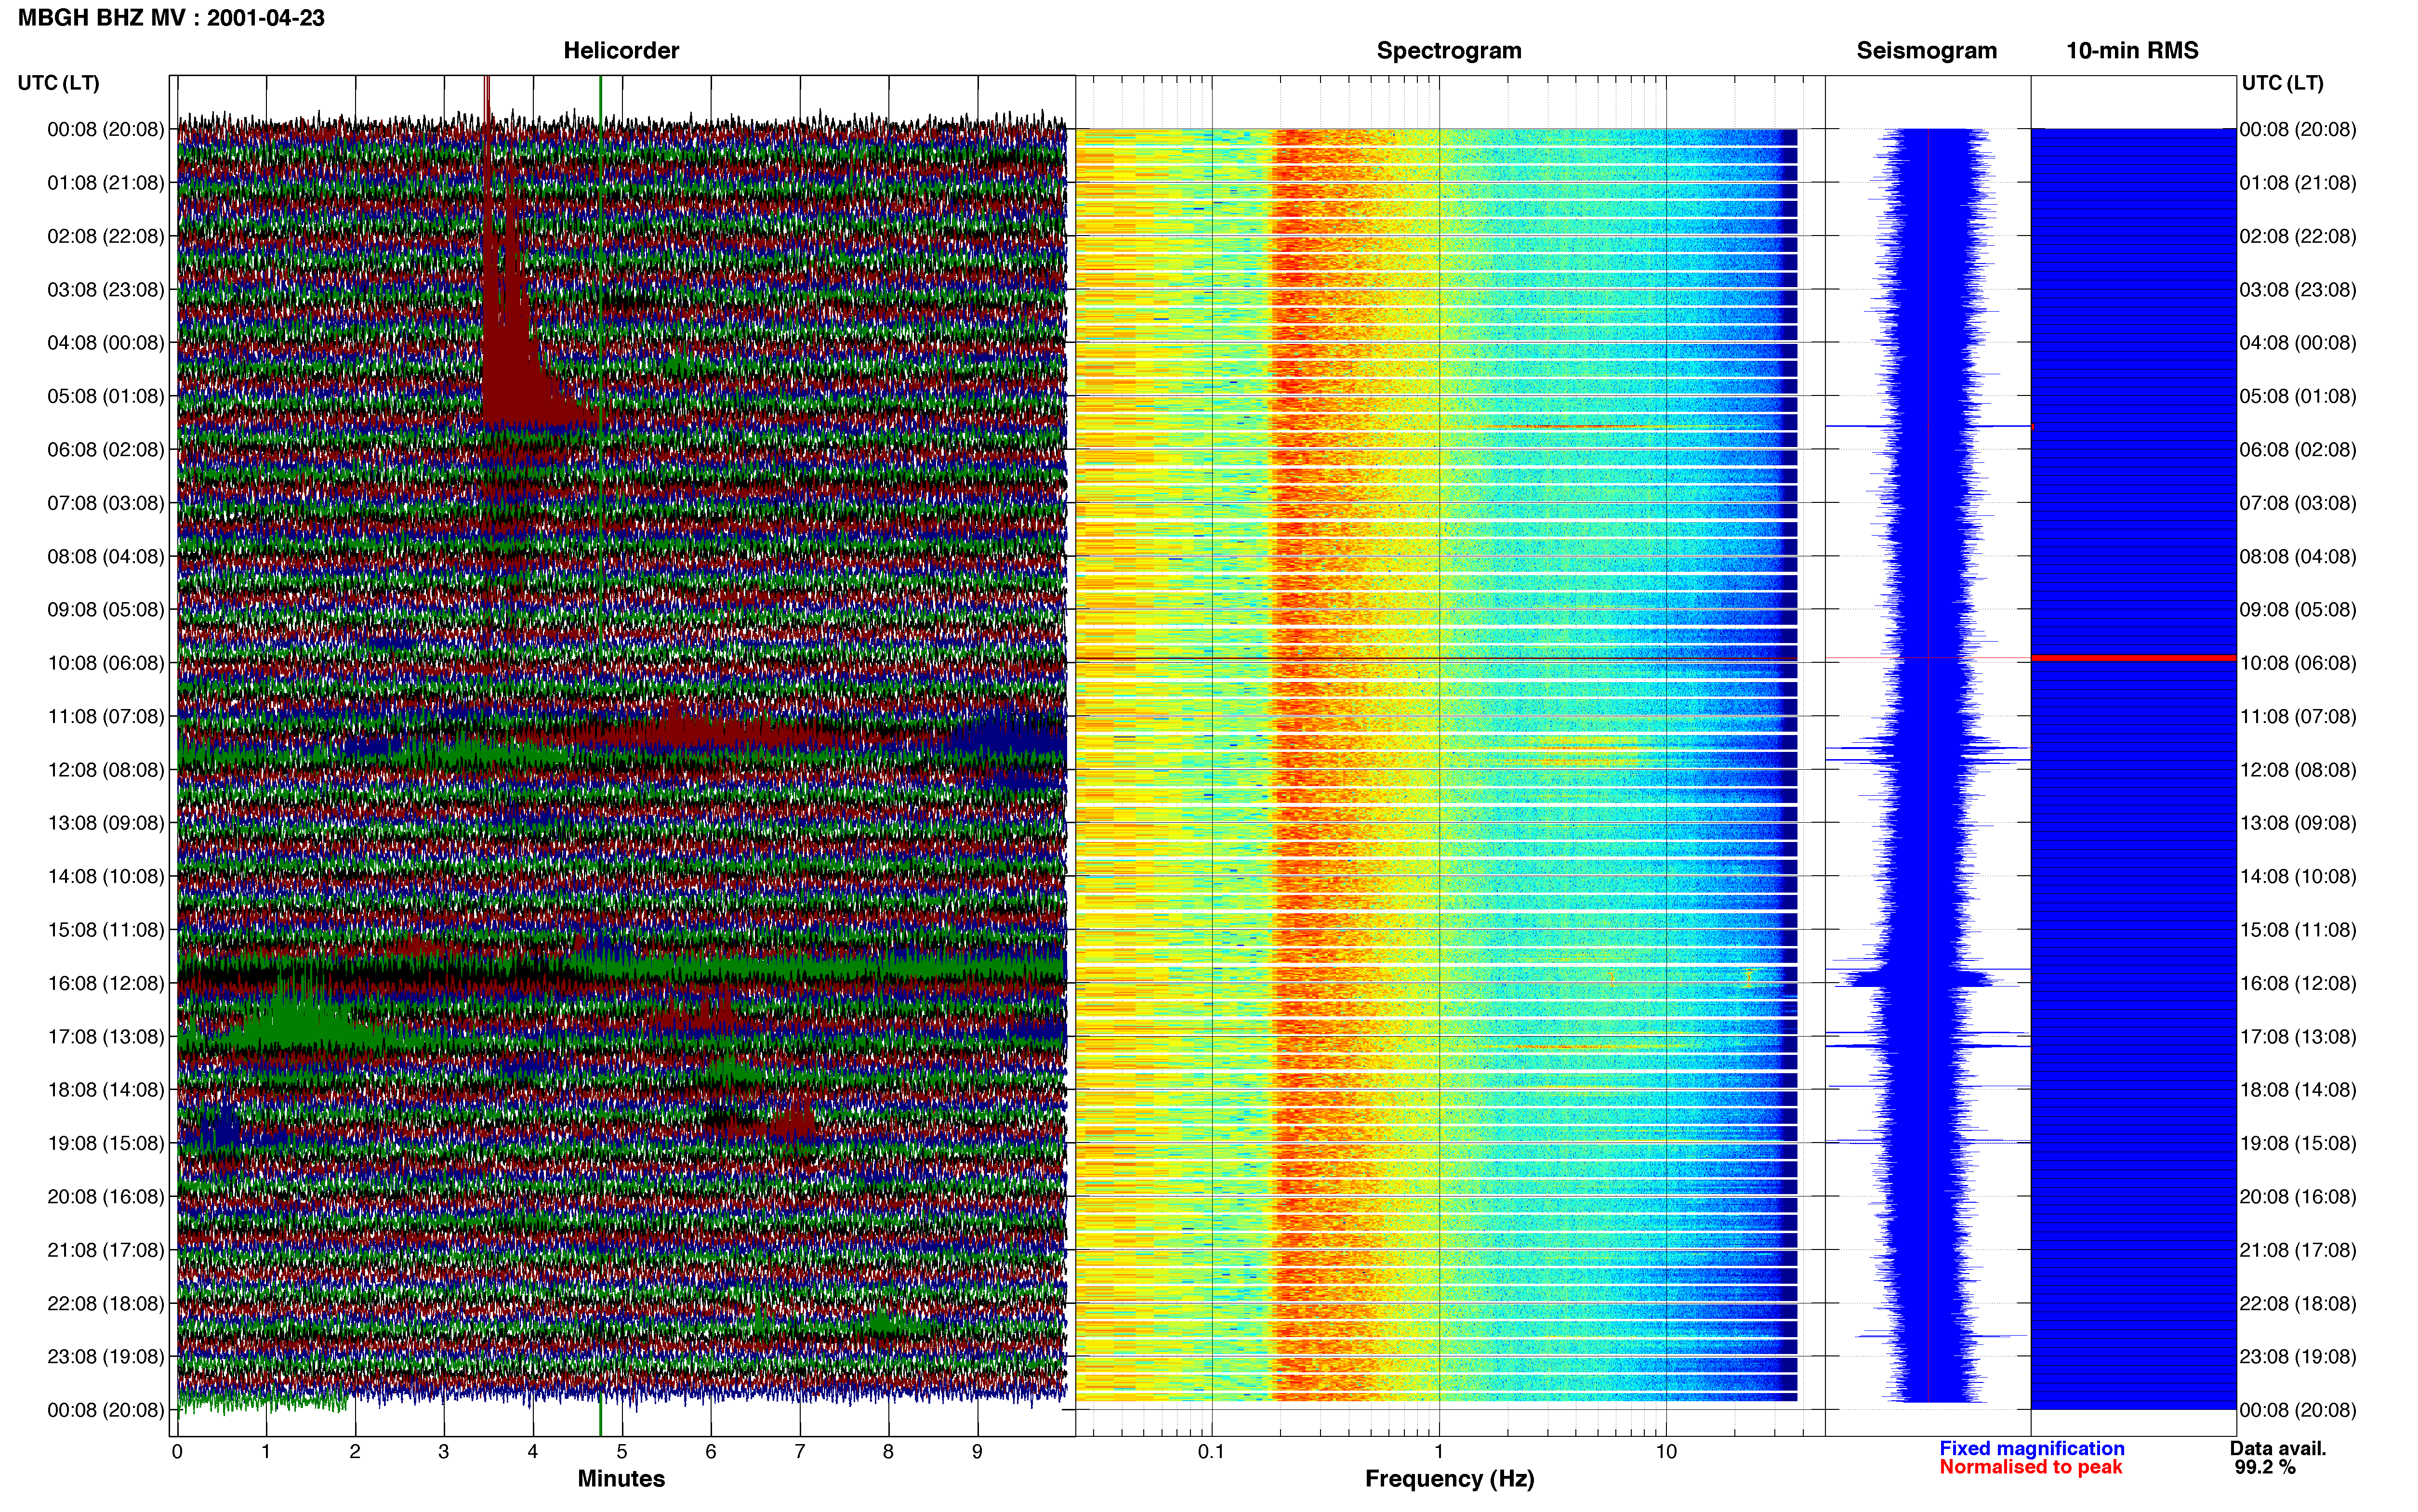The width and height of the screenshot is (2418, 1512).
Task: Click the '10-min RMS' panel heading
Action: (2132, 51)
